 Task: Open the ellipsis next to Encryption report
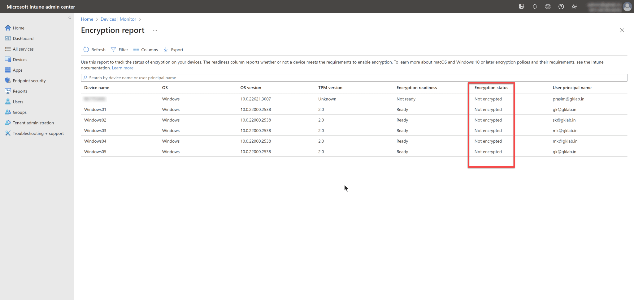click(155, 30)
